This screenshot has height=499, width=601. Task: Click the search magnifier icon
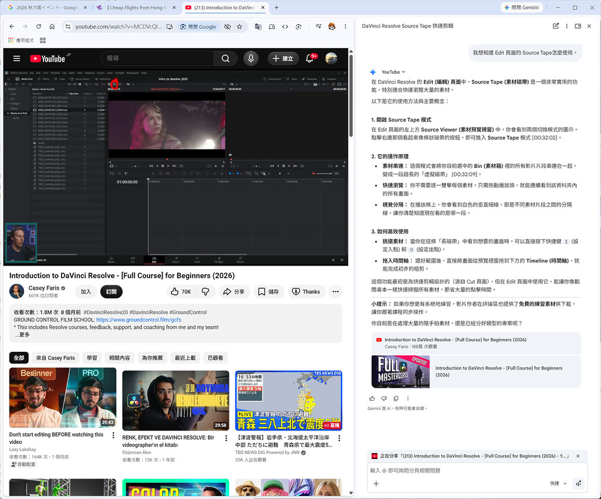(x=225, y=59)
